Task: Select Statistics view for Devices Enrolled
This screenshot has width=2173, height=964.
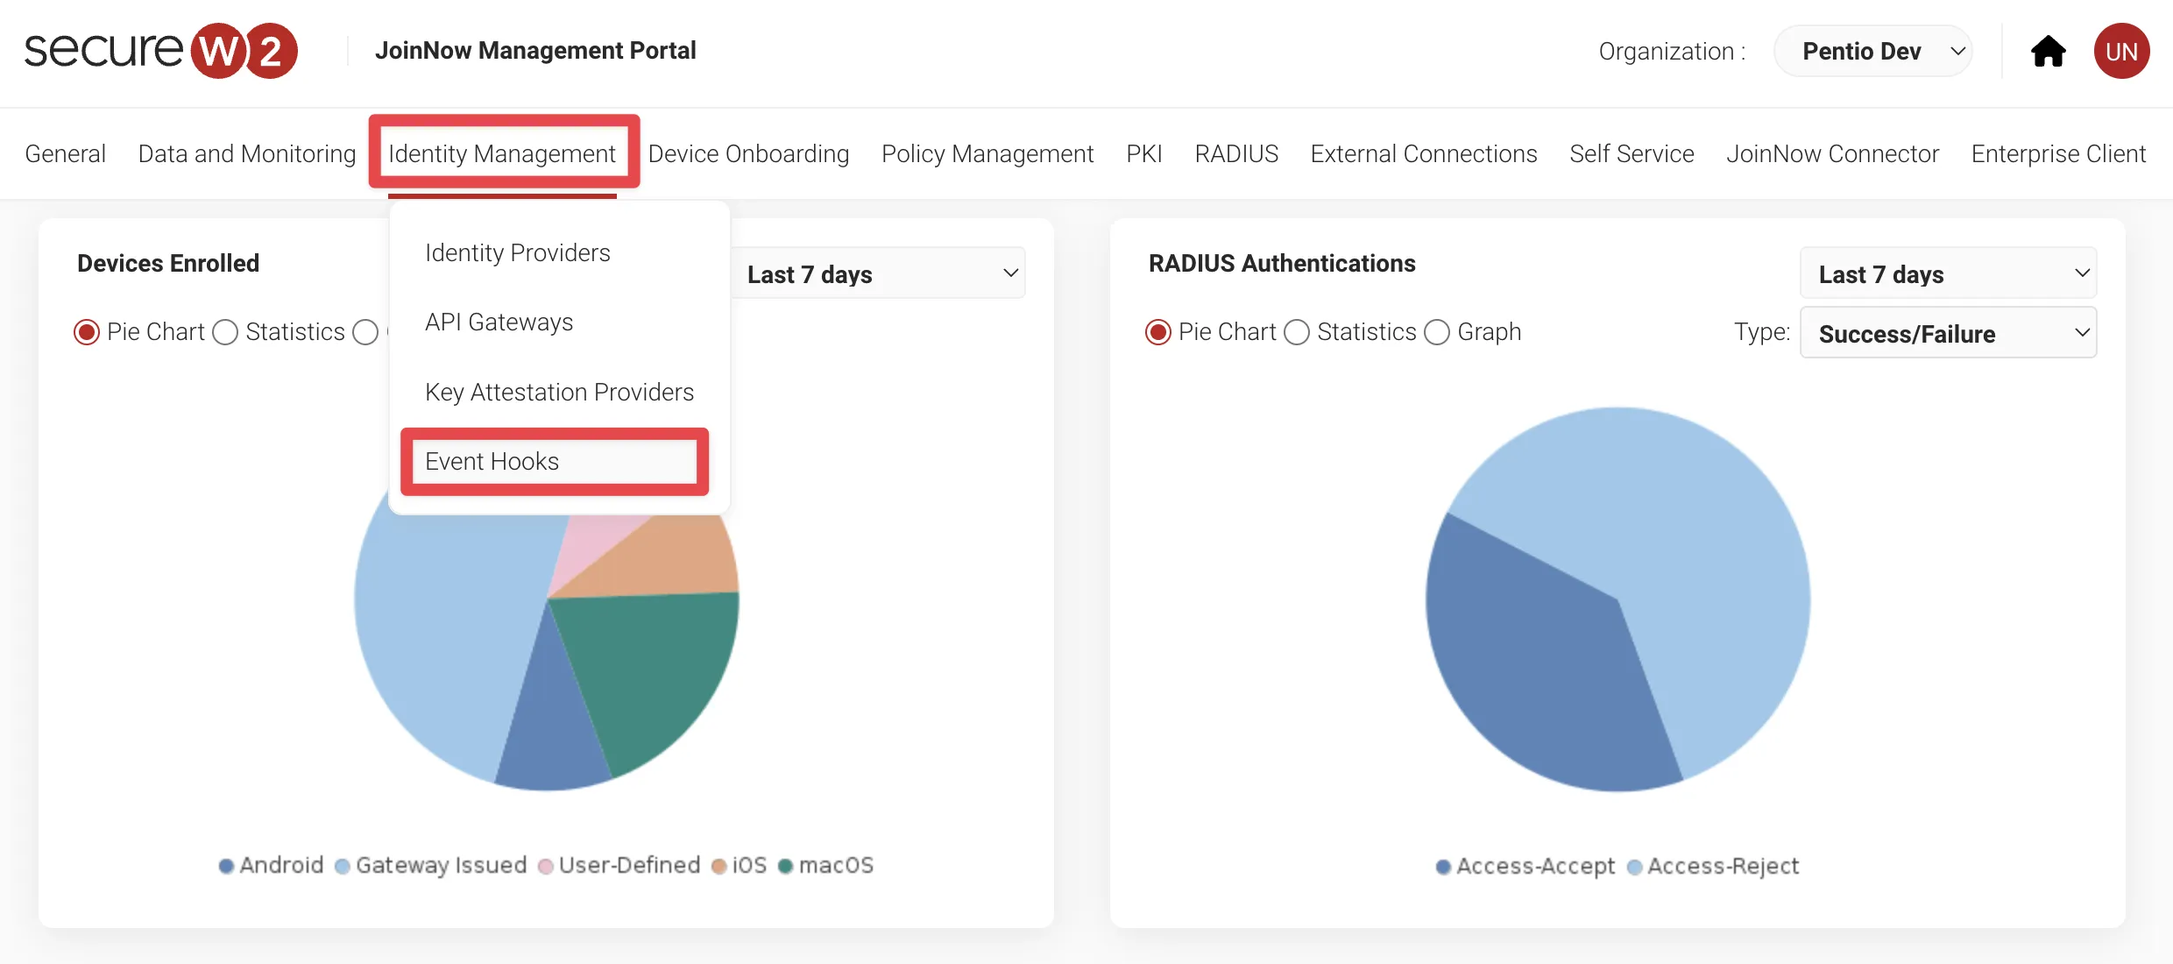Action: [226, 332]
